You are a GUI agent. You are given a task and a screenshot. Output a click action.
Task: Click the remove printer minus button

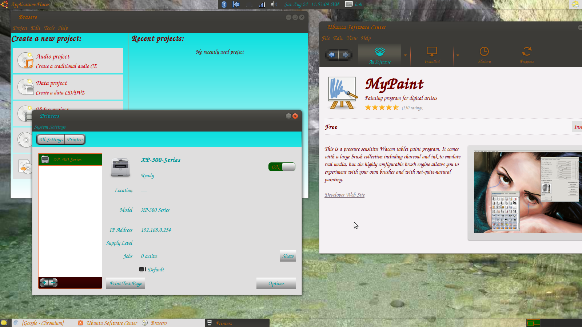tap(53, 283)
